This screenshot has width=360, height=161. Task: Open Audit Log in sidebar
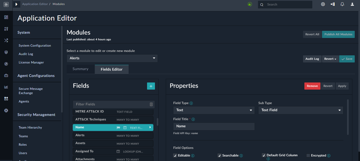coord(26,54)
